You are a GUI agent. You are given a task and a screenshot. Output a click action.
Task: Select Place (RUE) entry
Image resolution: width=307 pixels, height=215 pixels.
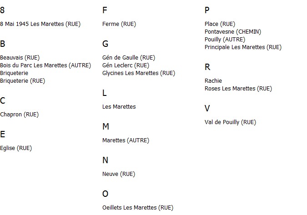click(x=220, y=24)
